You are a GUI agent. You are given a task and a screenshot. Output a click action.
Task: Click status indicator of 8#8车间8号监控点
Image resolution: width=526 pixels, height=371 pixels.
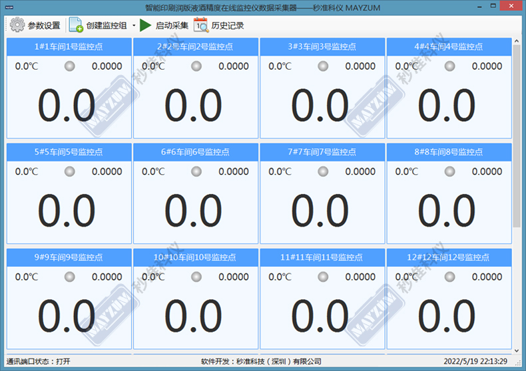pos(449,172)
